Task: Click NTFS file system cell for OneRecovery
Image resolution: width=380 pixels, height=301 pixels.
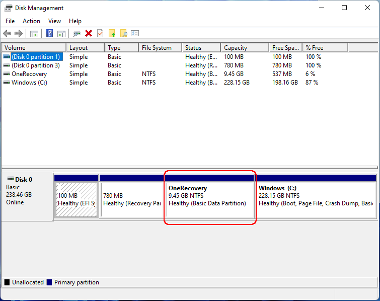Action: [148, 73]
